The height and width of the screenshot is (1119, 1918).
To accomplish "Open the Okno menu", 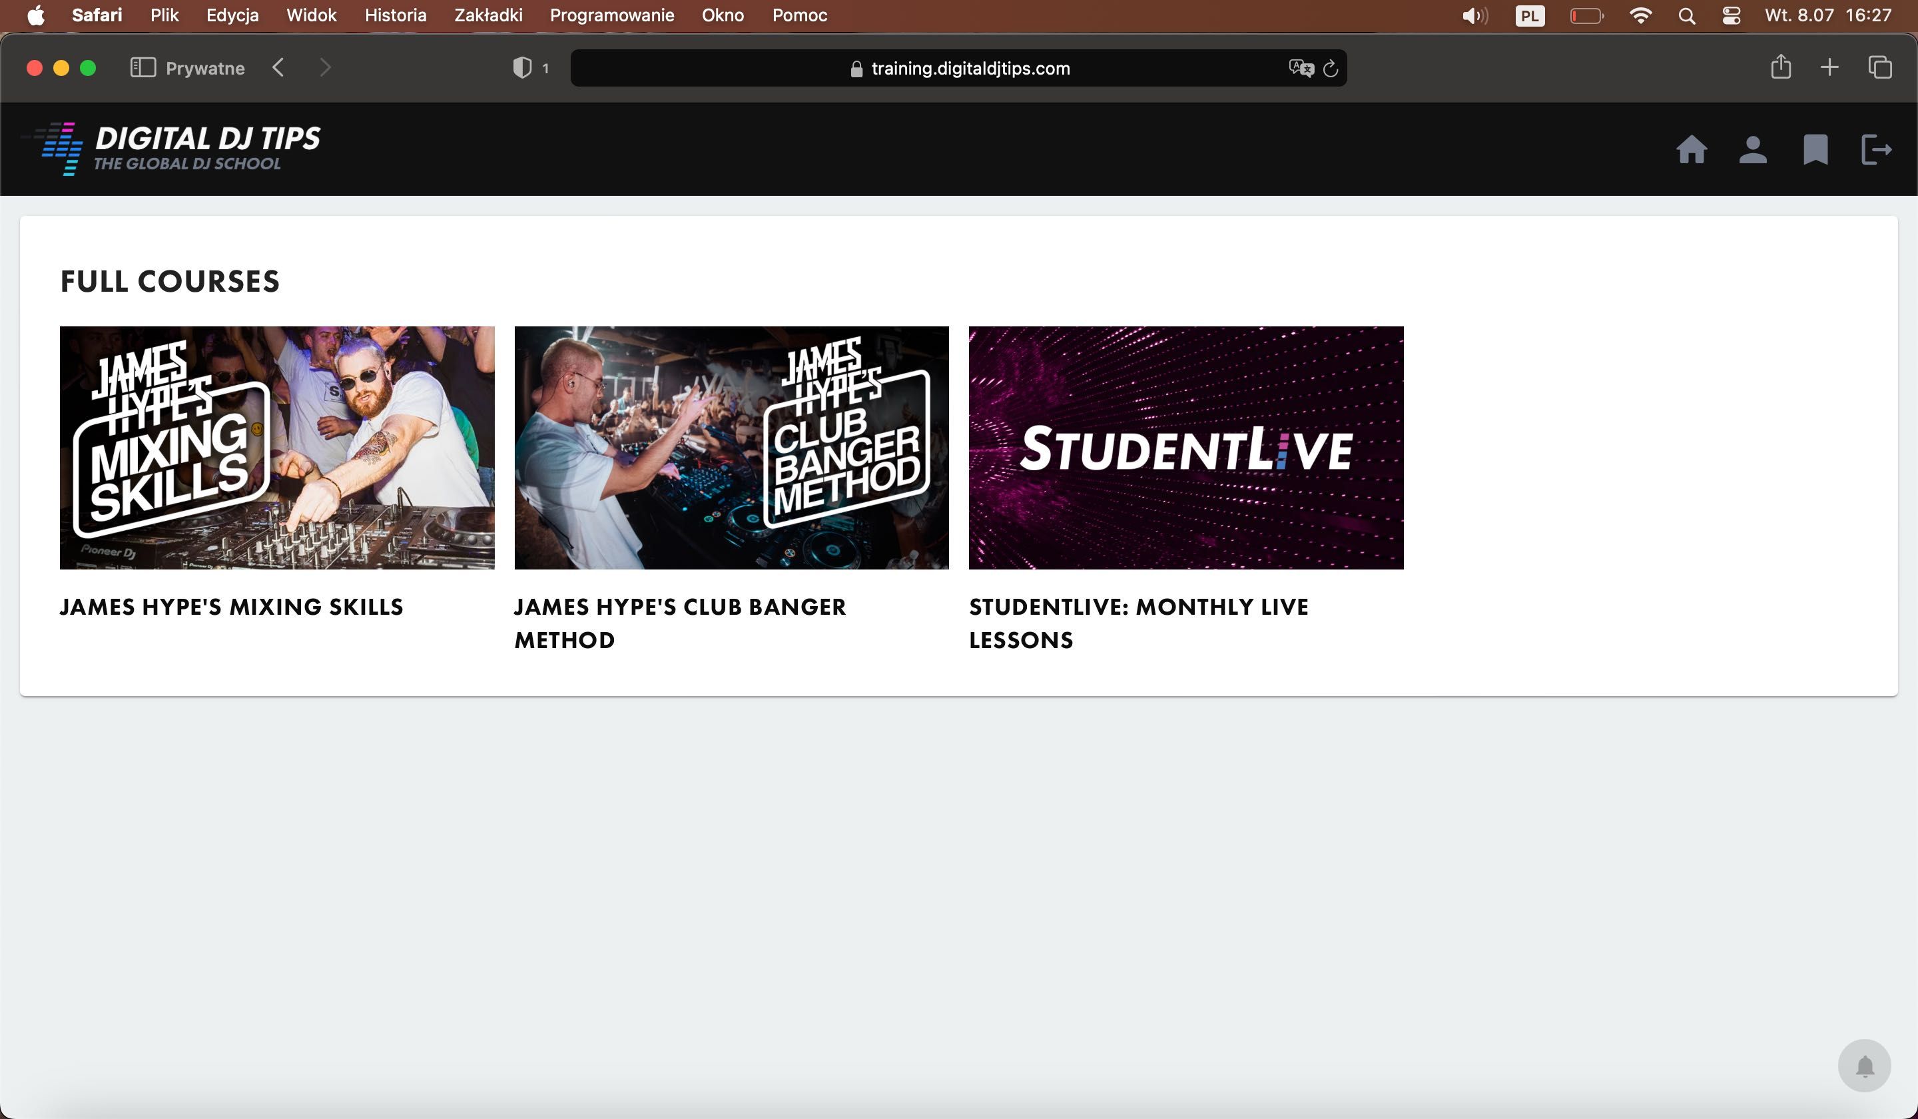I will [723, 15].
